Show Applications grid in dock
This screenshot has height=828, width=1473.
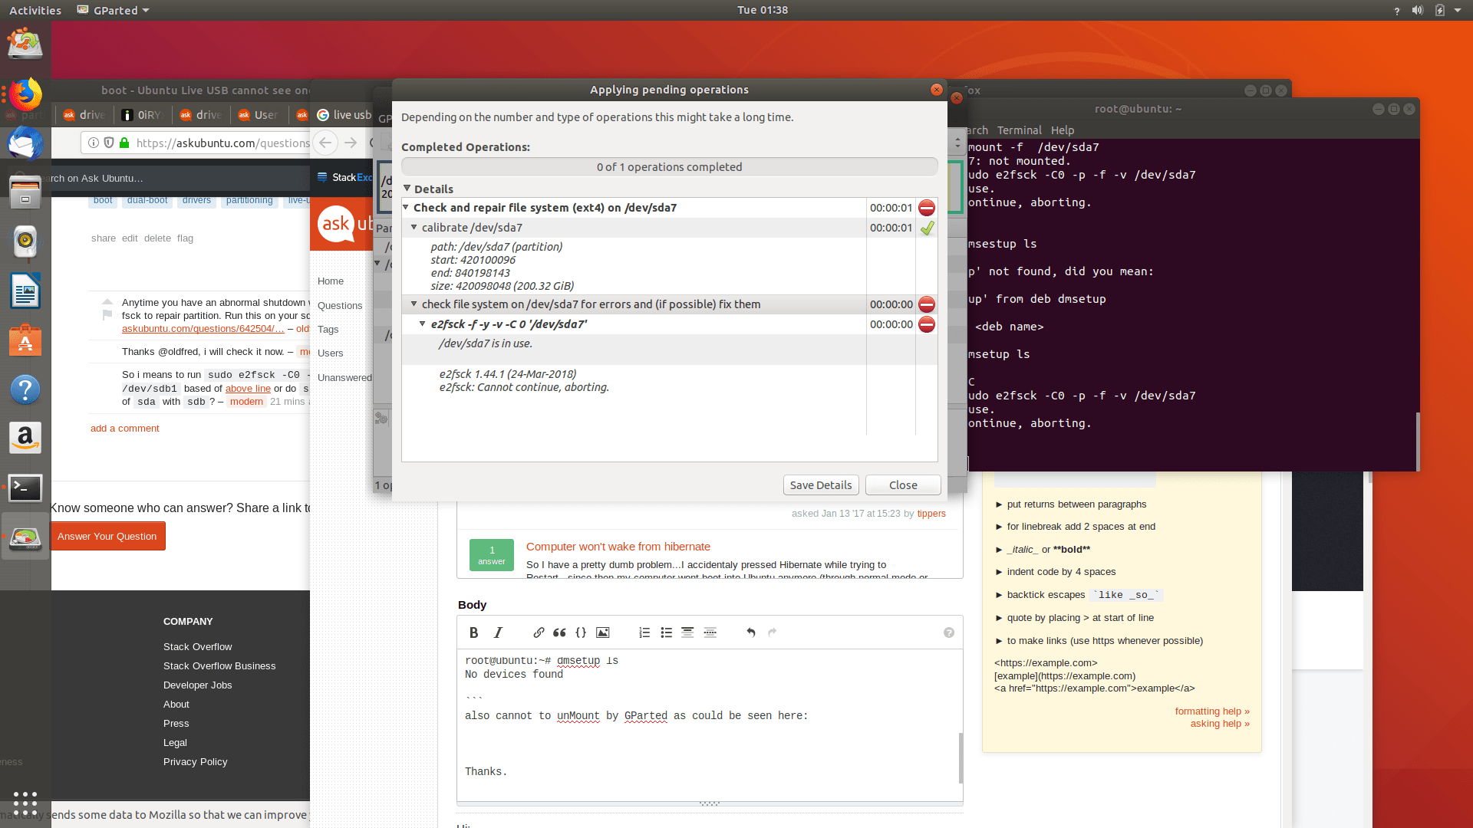tap(25, 803)
